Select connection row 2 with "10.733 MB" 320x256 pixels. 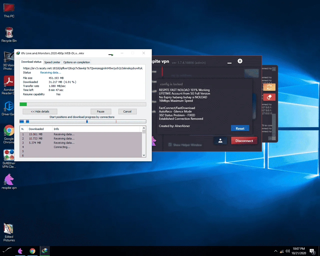(81, 138)
